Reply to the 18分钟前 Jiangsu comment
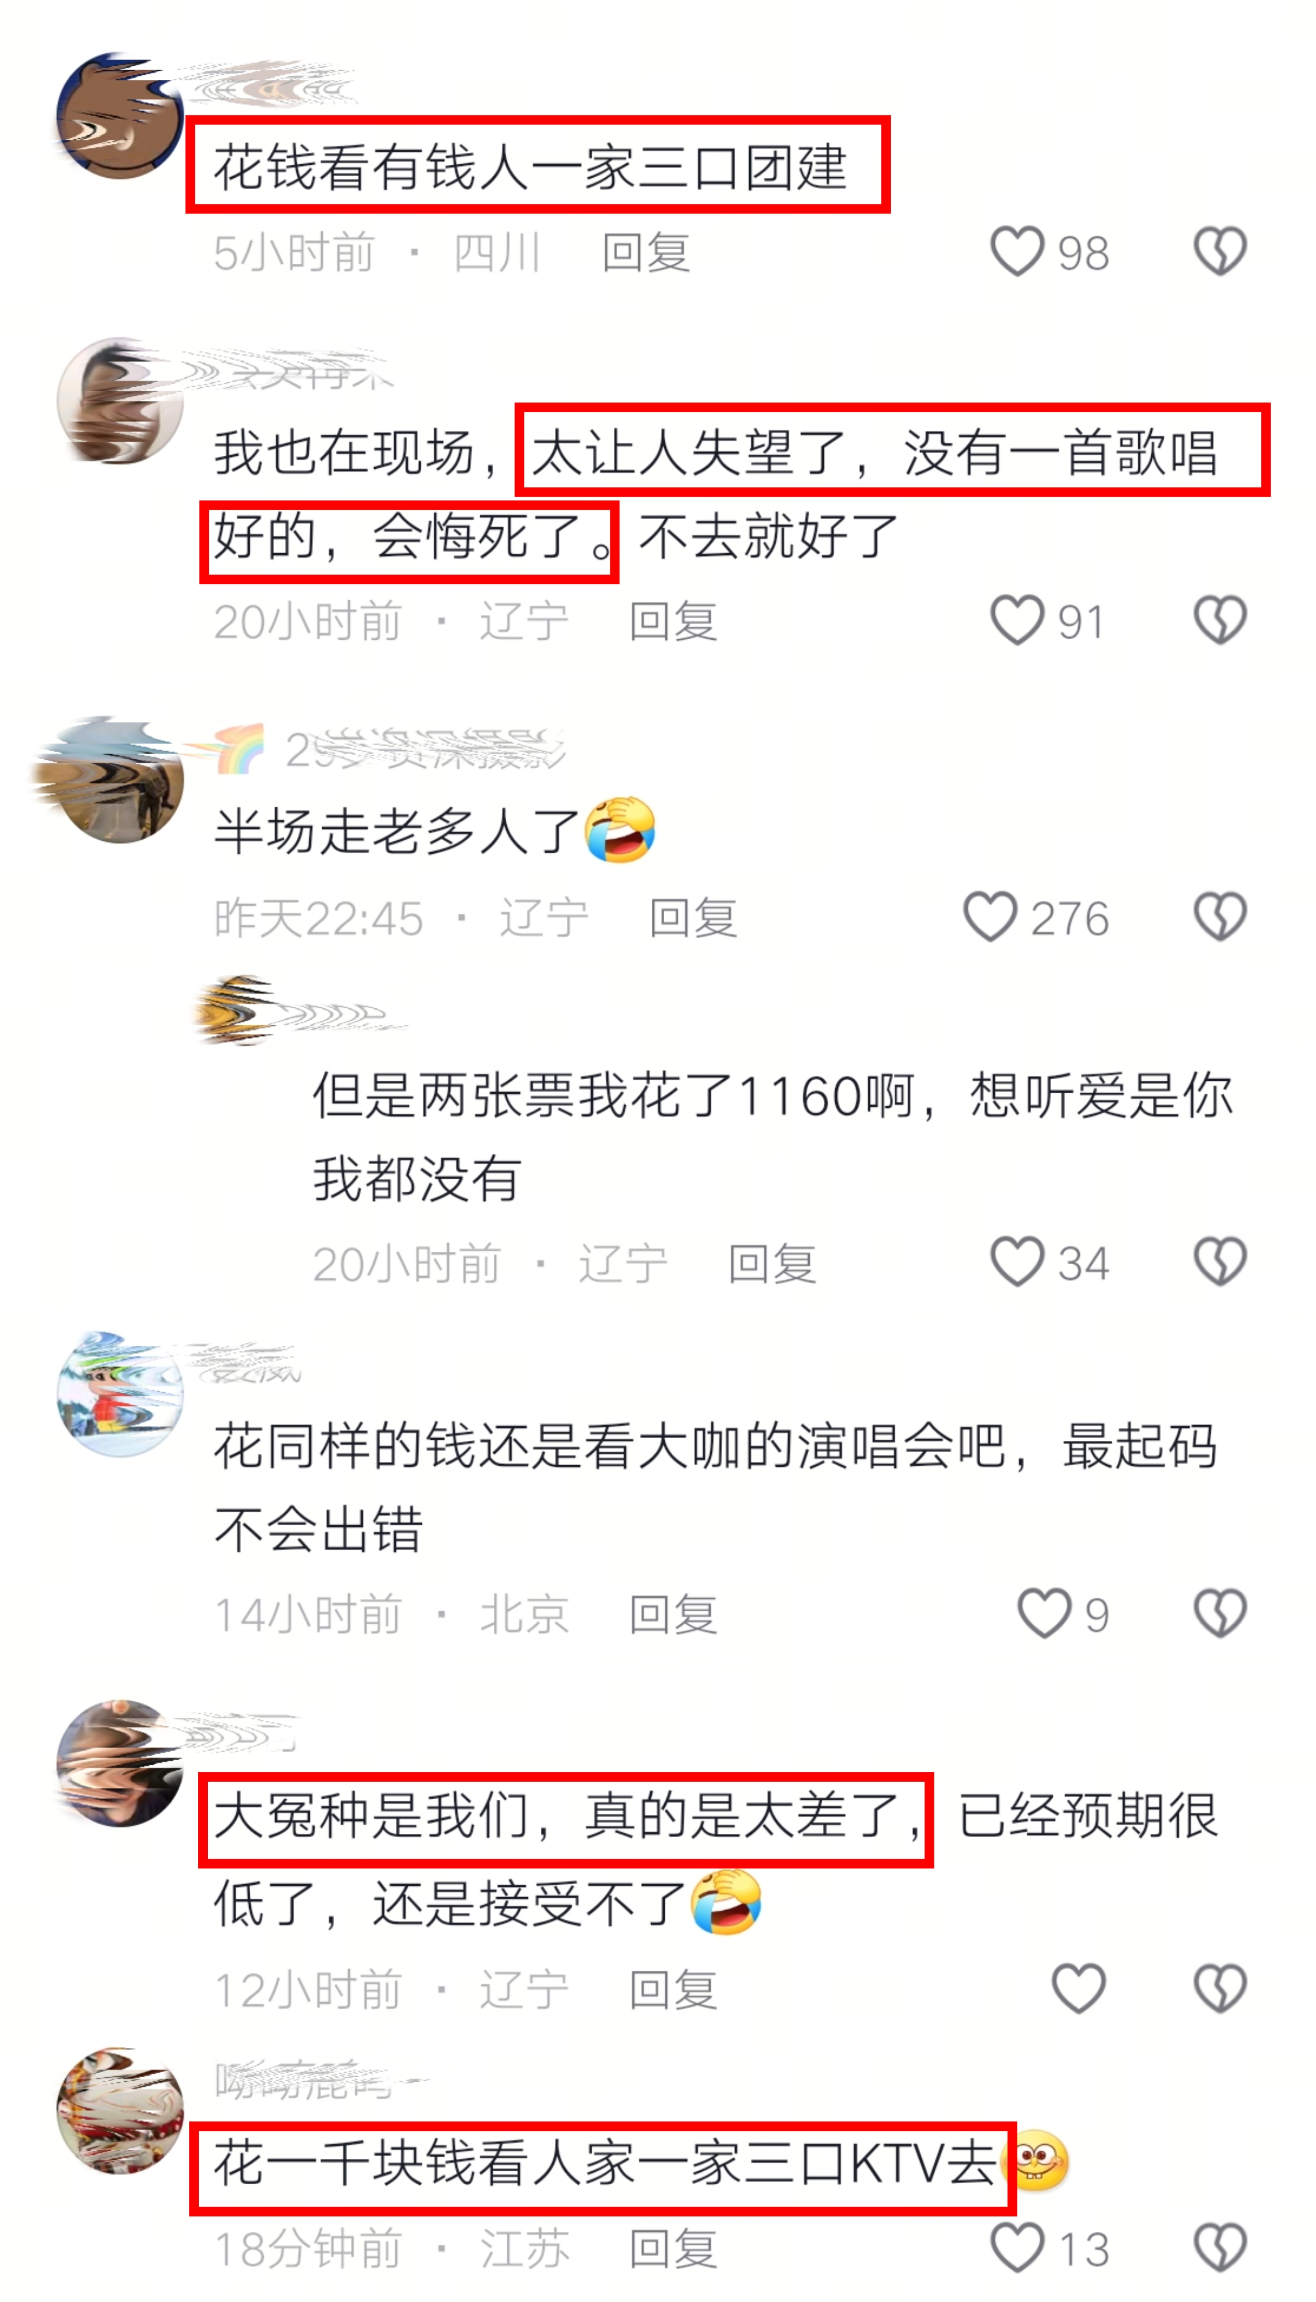1316x2302 pixels. pyautogui.click(x=673, y=2249)
